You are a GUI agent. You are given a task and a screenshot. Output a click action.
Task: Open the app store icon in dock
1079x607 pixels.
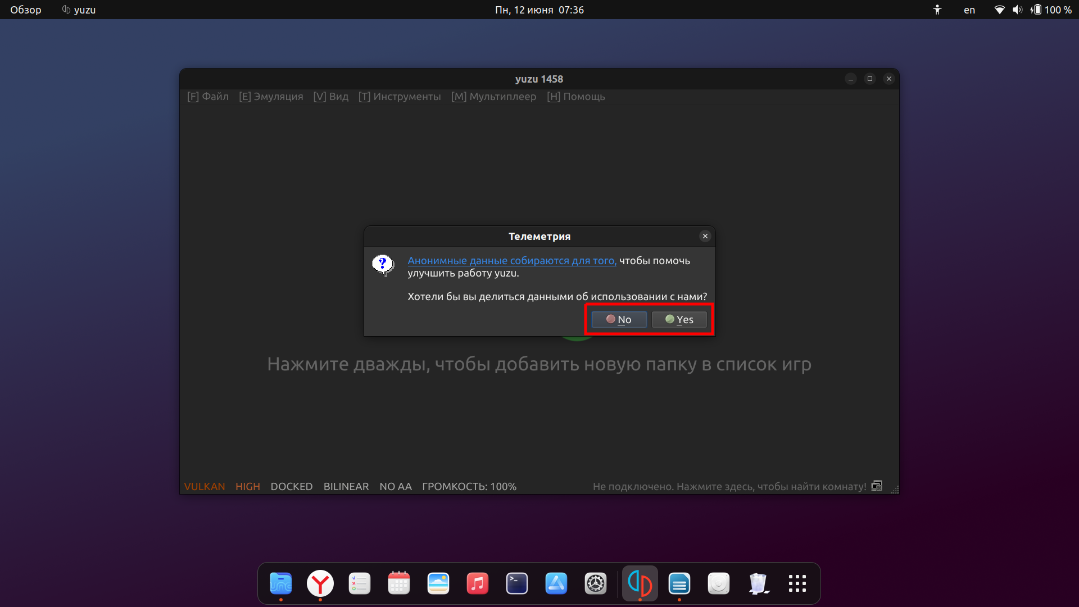[x=556, y=583]
